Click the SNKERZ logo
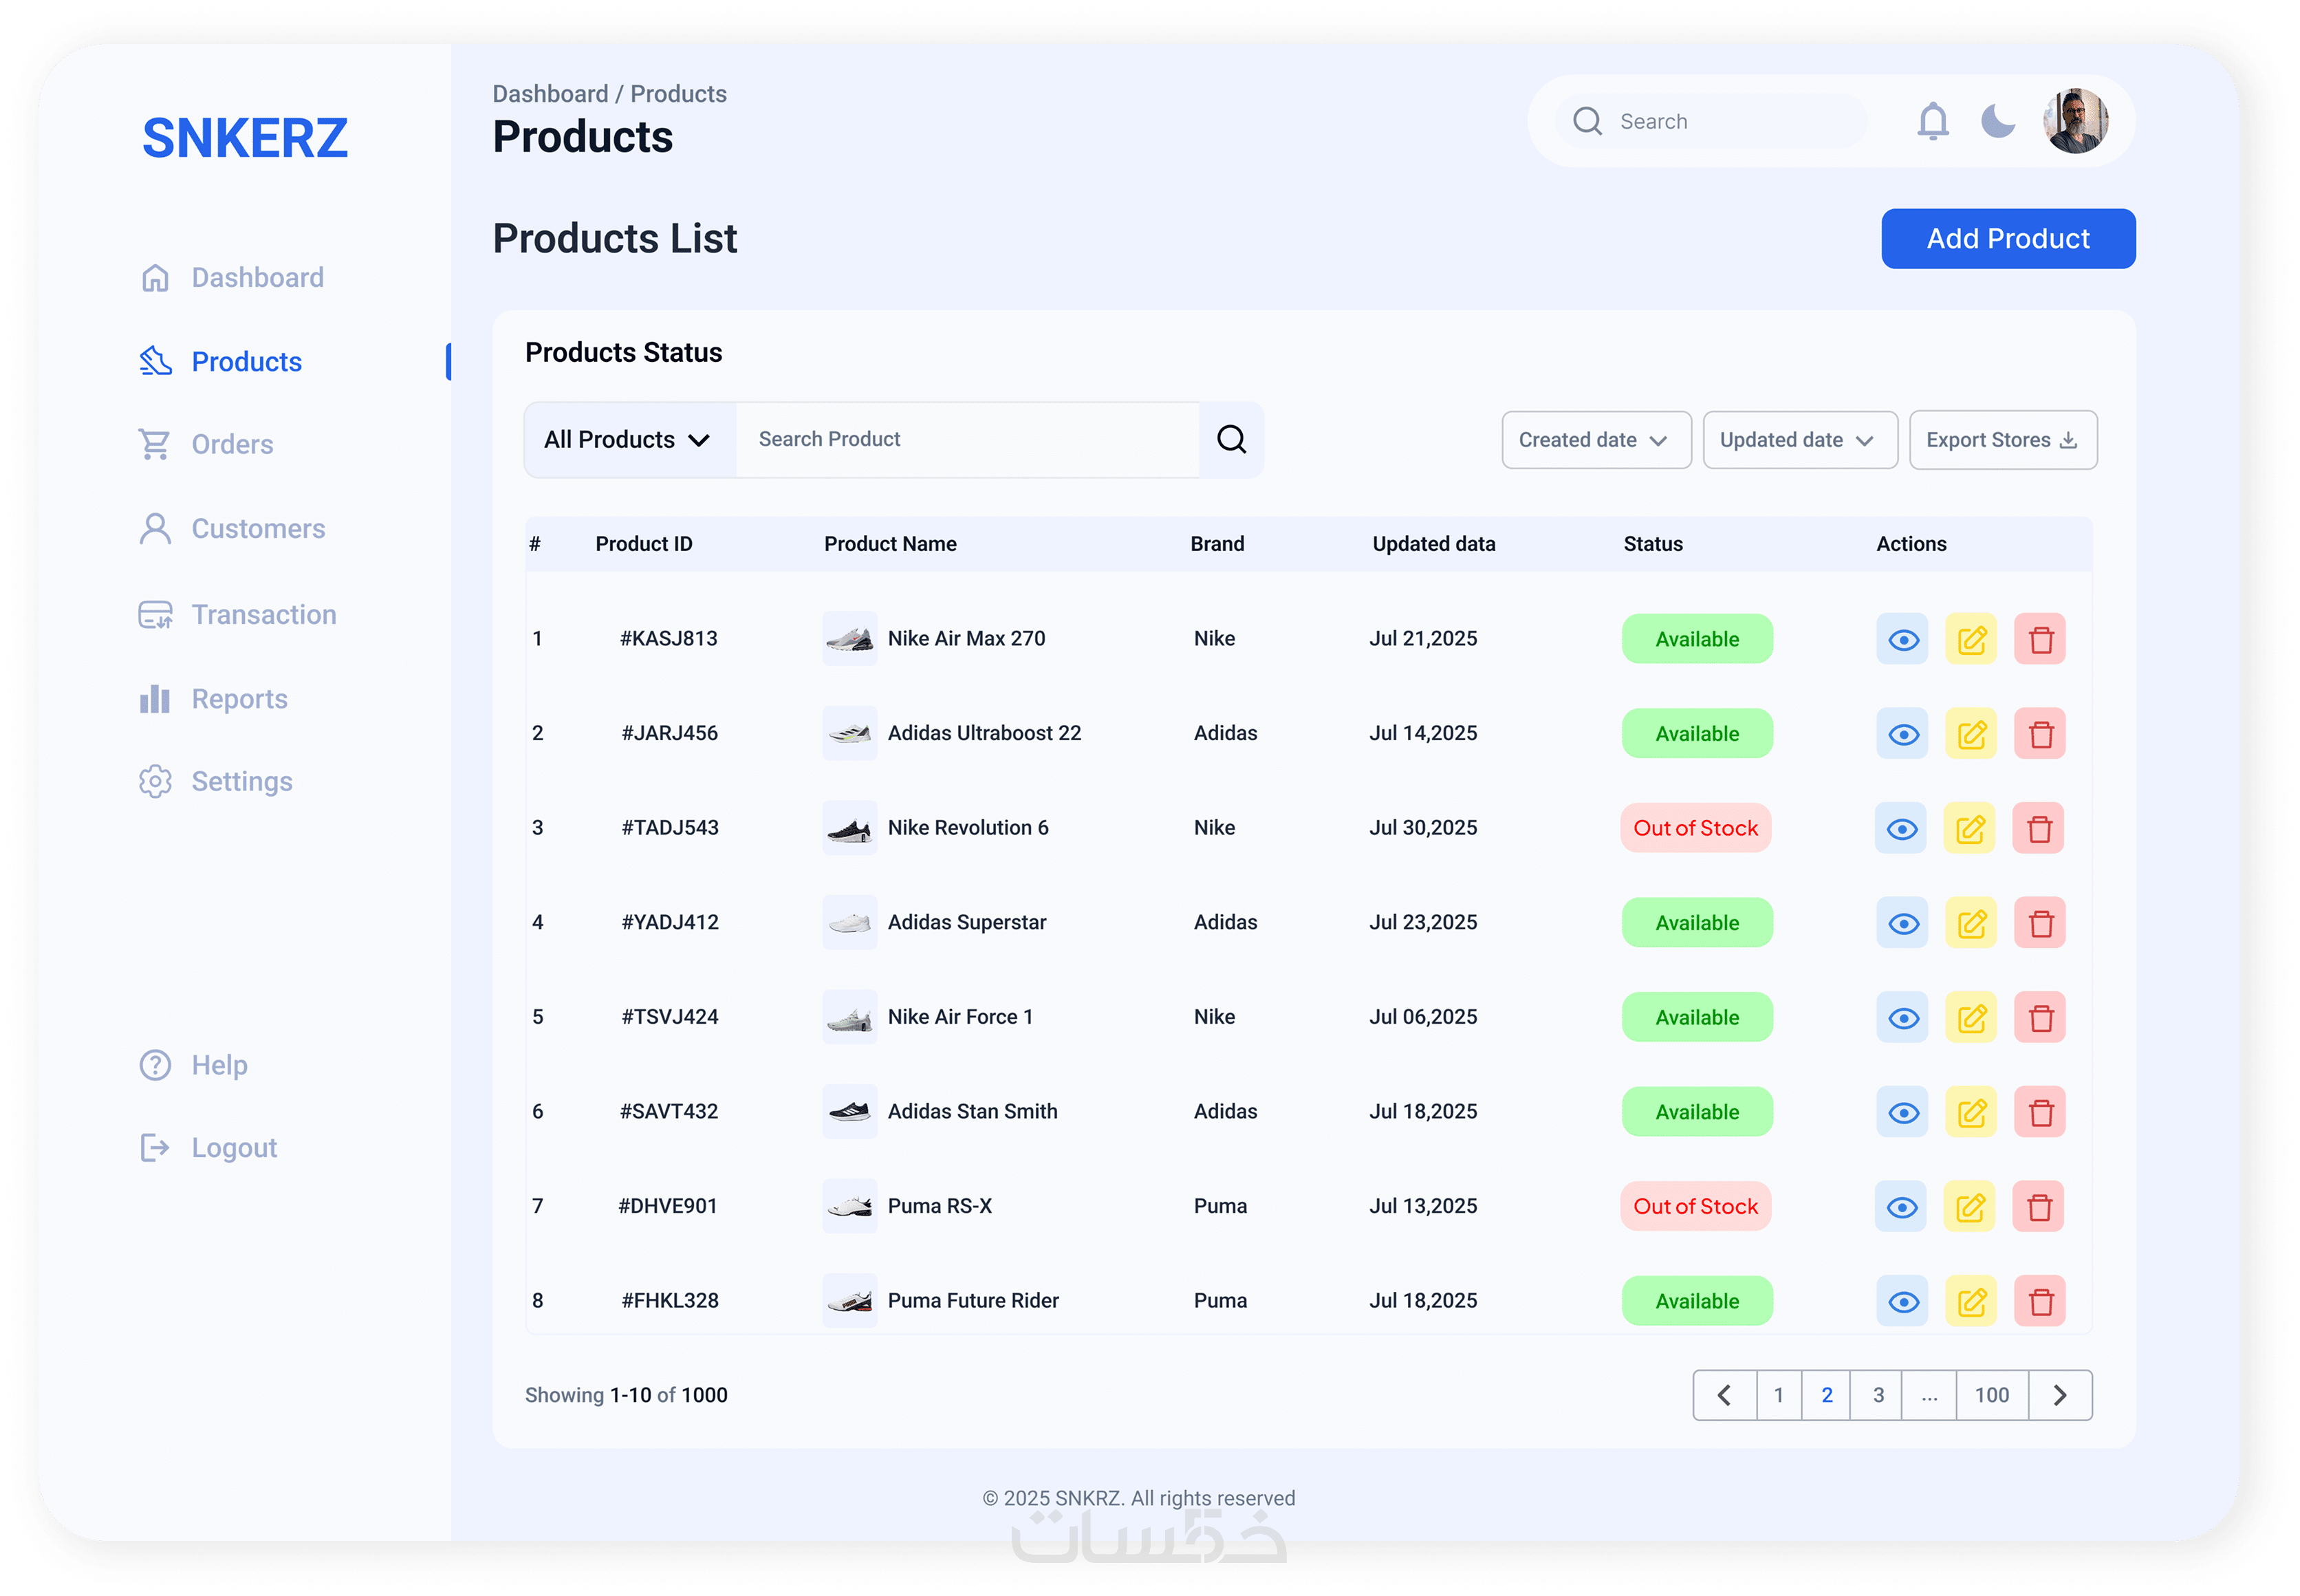2300x1596 pixels. 245,138
